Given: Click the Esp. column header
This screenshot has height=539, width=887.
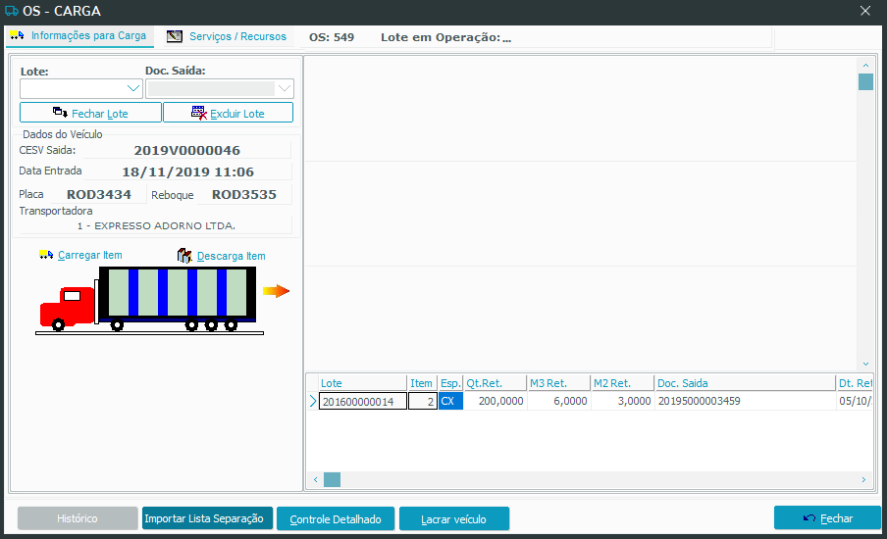Looking at the screenshot, I should coord(450,383).
